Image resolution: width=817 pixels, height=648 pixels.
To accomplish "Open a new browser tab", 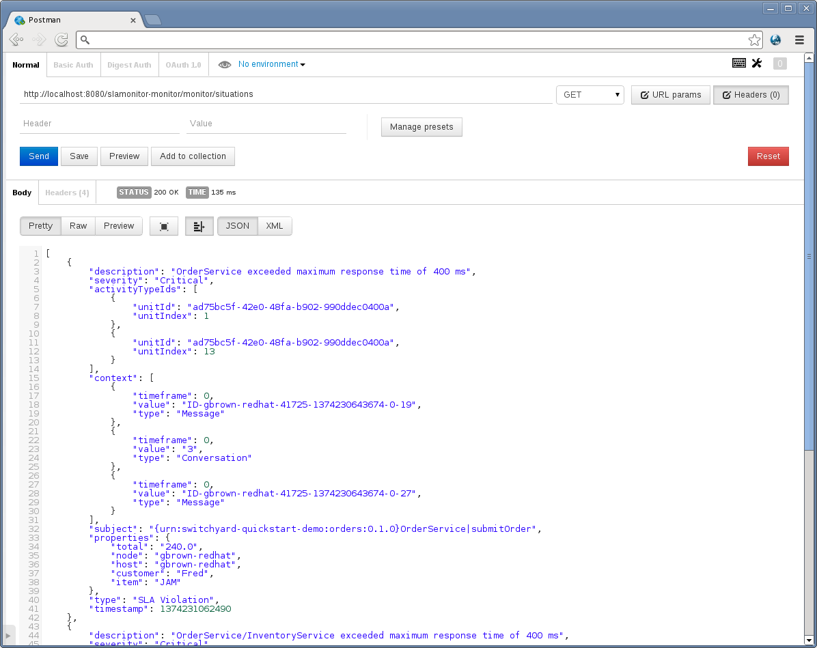I will pyautogui.click(x=152, y=20).
